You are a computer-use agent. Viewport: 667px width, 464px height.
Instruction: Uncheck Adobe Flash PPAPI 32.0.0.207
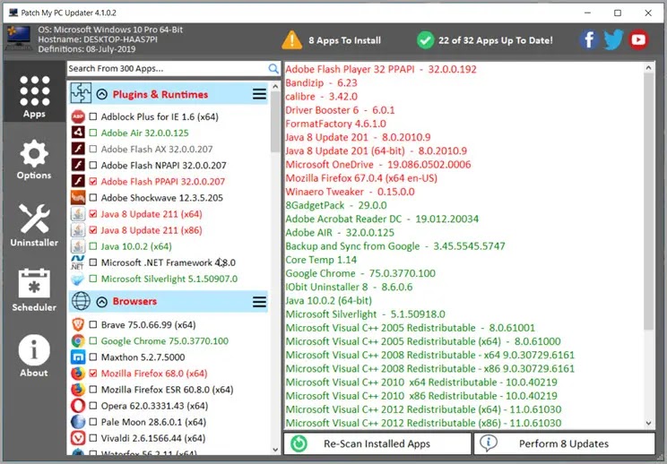point(93,182)
